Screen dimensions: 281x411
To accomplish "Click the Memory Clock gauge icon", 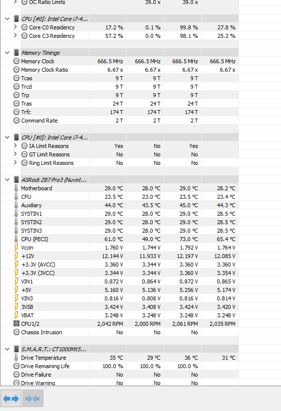I will pos(16,61).
